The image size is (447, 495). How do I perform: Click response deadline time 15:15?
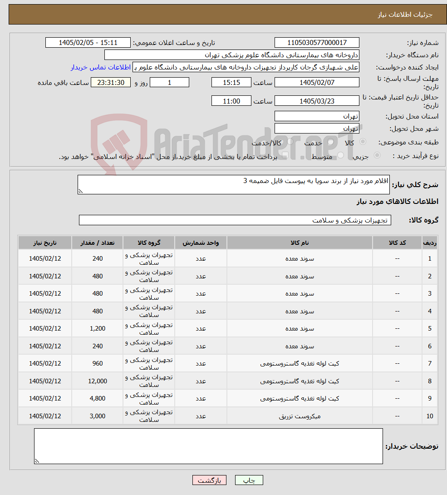pyautogui.click(x=231, y=82)
